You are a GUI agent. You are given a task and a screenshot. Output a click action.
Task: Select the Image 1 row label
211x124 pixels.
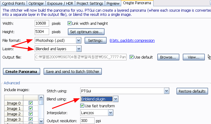click(x=14, y=108)
